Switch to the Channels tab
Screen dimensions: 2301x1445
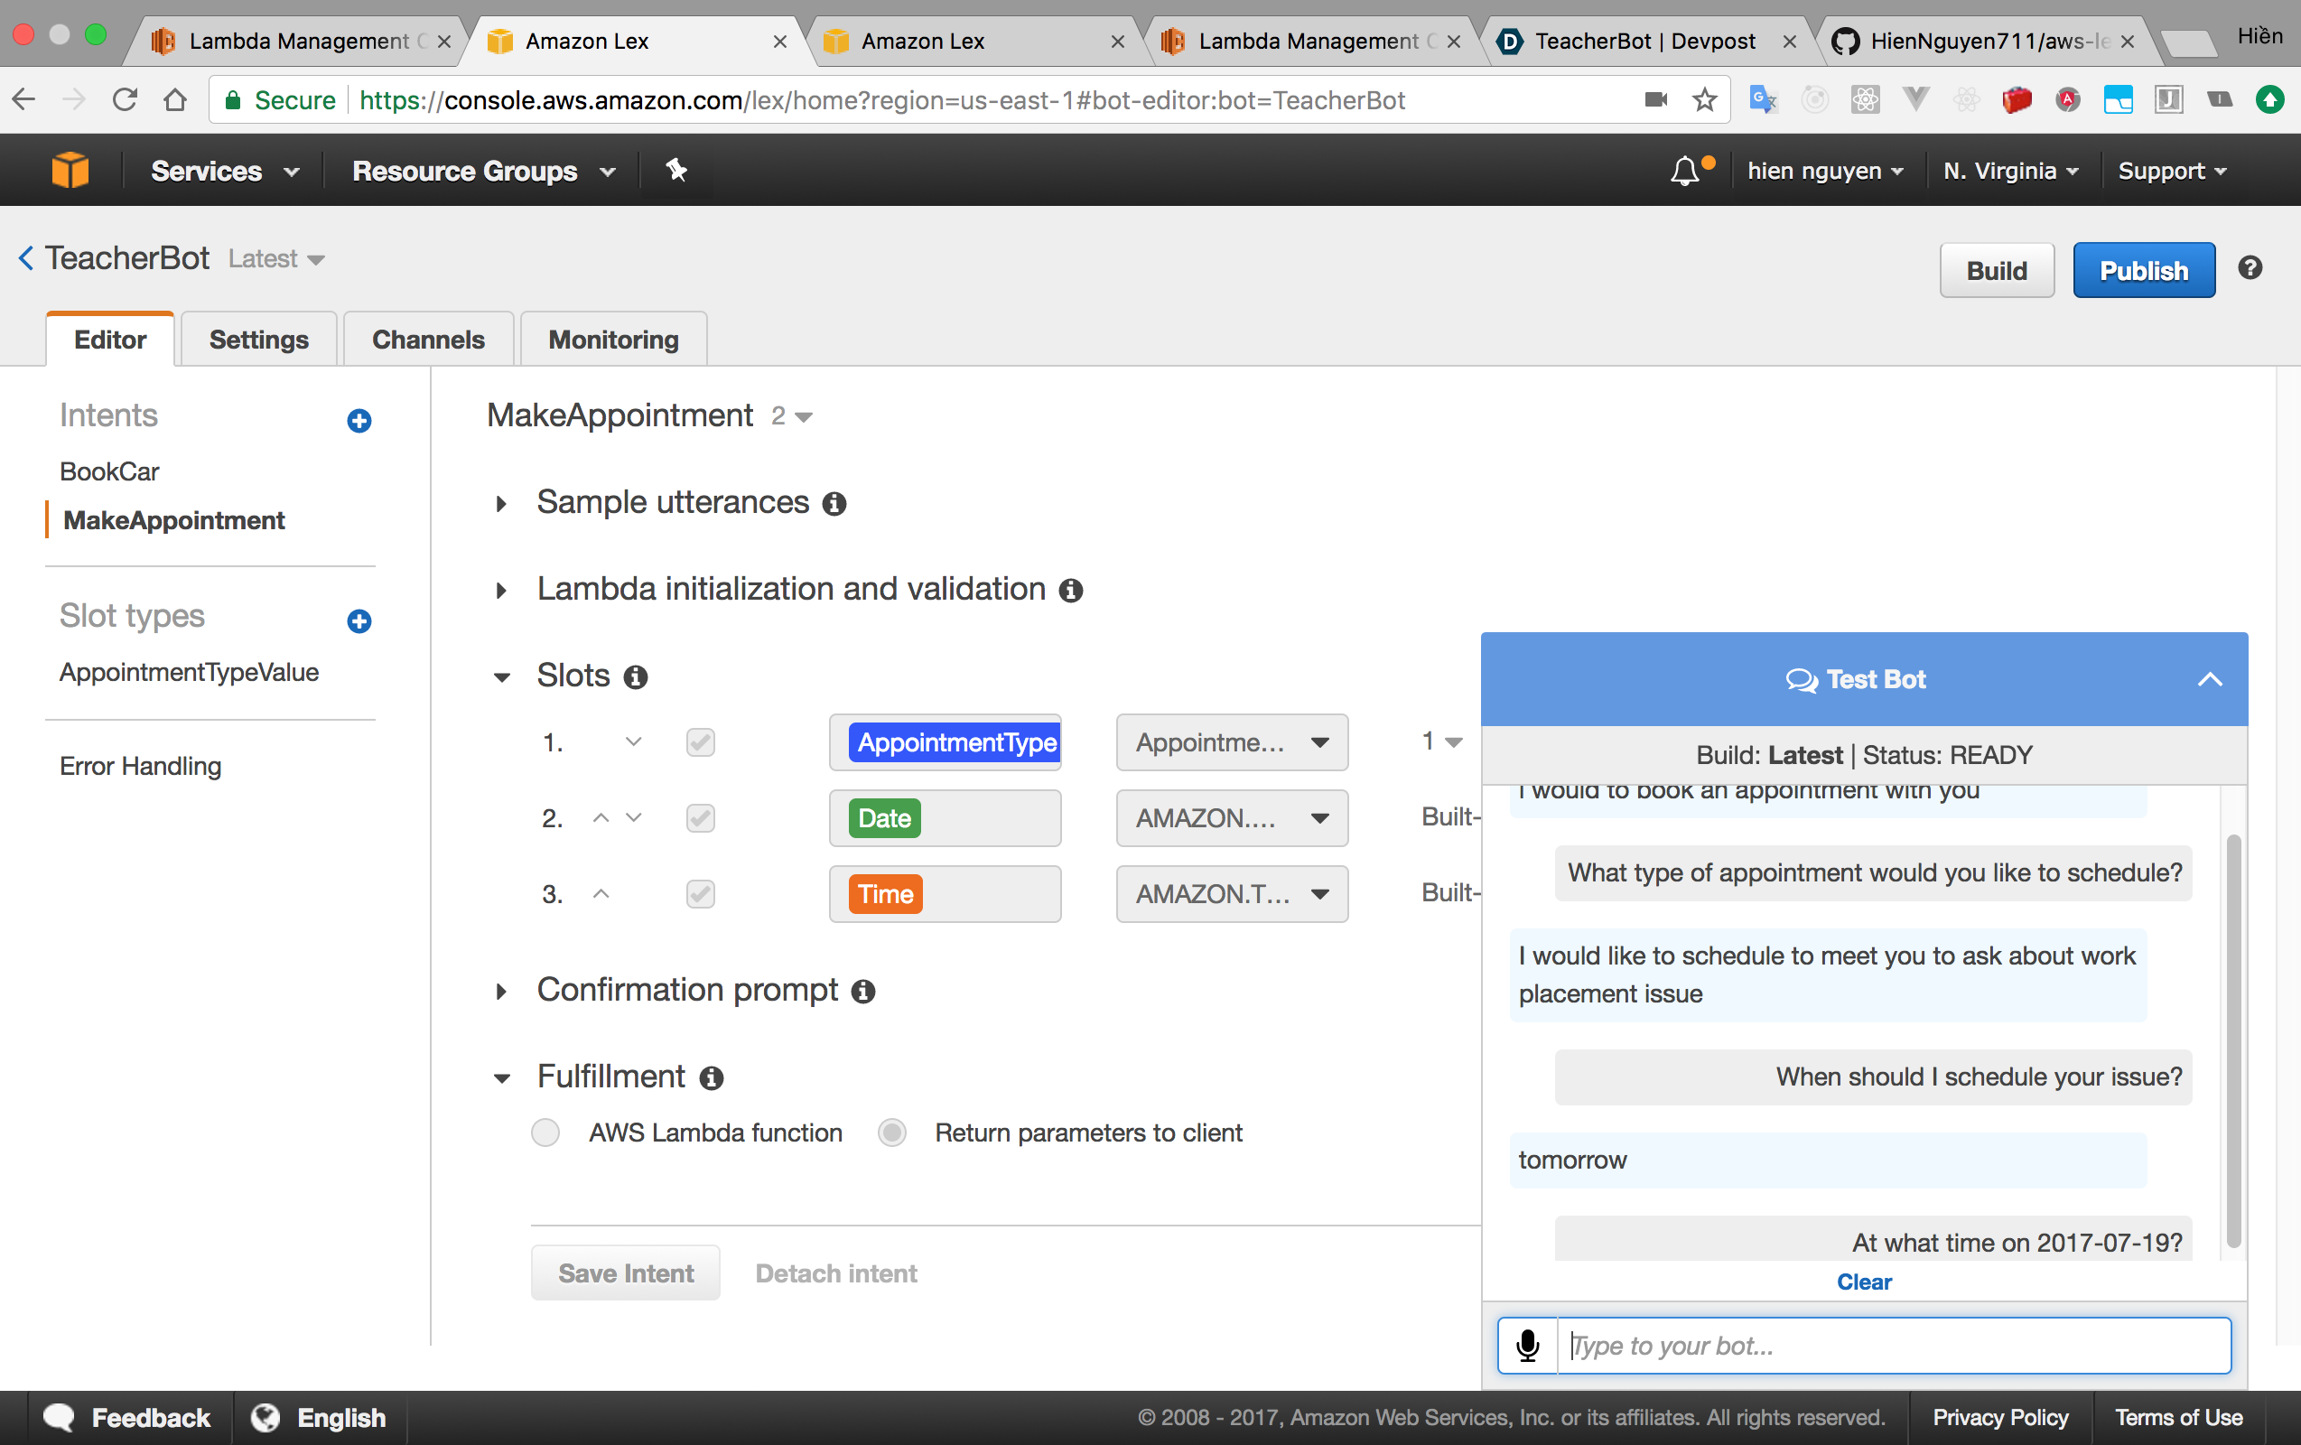pos(428,340)
